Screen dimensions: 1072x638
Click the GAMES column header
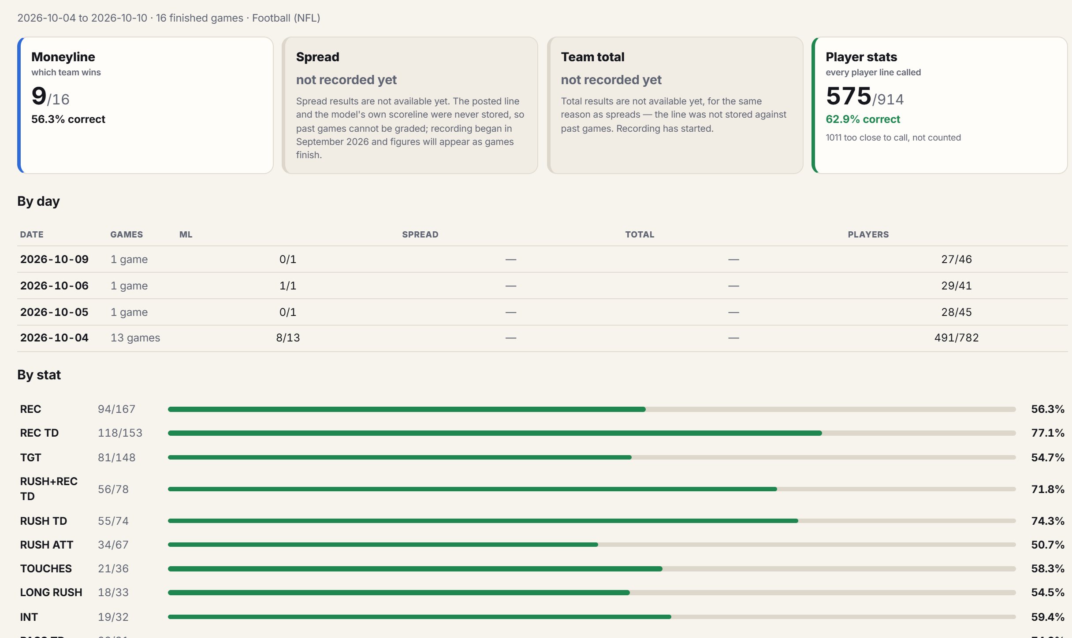(127, 235)
